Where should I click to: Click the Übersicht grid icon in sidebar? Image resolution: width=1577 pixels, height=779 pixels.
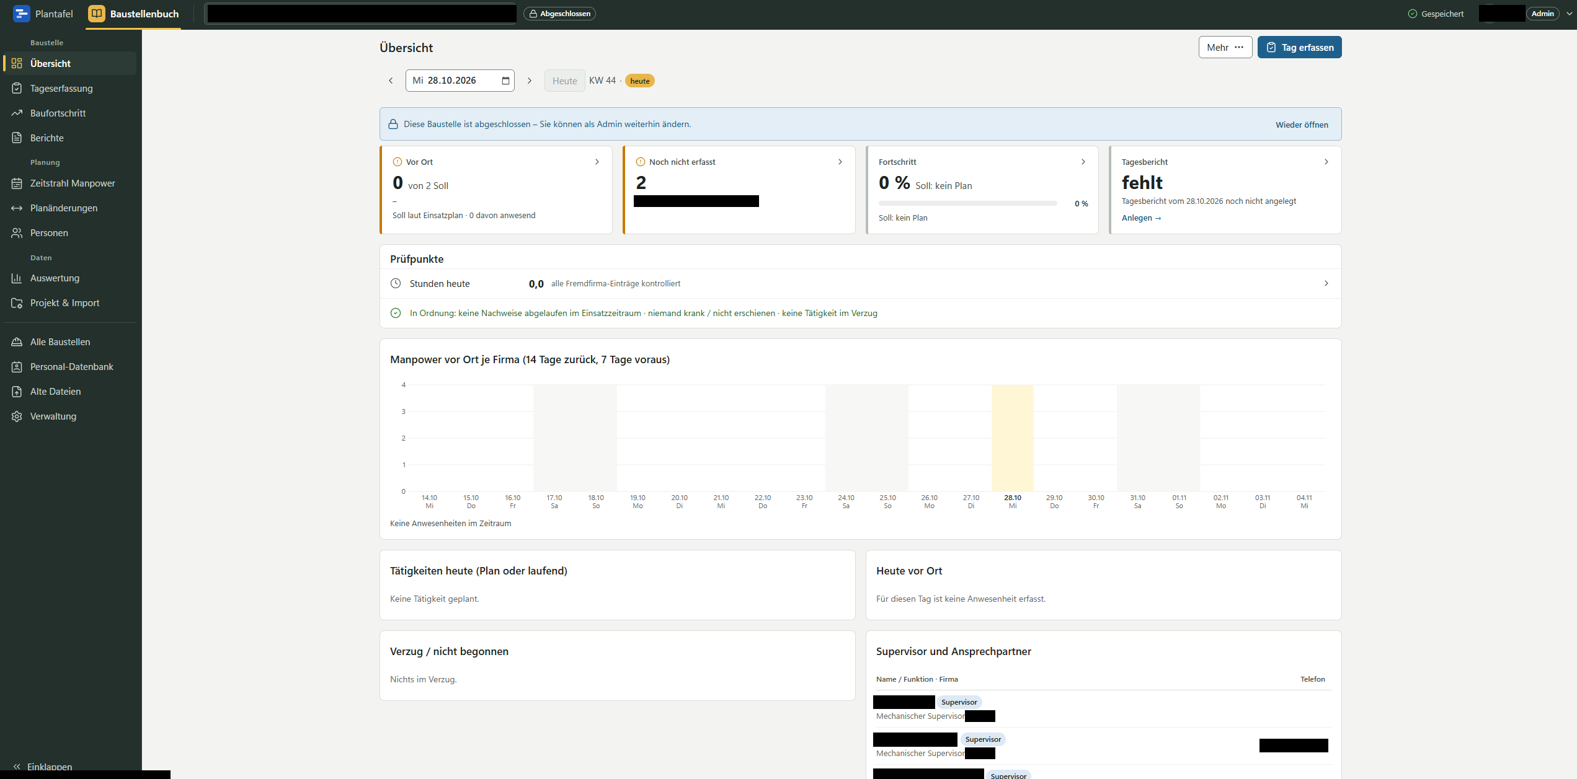tap(17, 63)
